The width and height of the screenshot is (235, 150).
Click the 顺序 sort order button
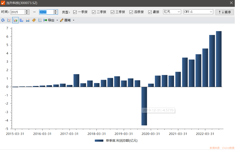tap(224, 12)
